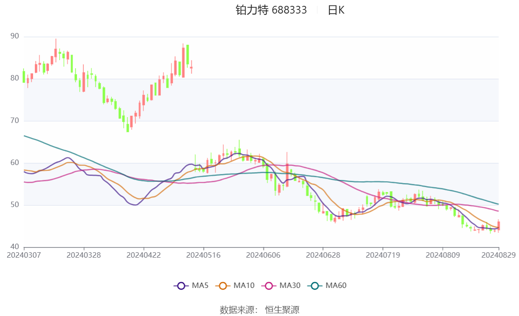Hide the MA10 series via its label
Screen dimensions: 519x316
click(x=244, y=286)
